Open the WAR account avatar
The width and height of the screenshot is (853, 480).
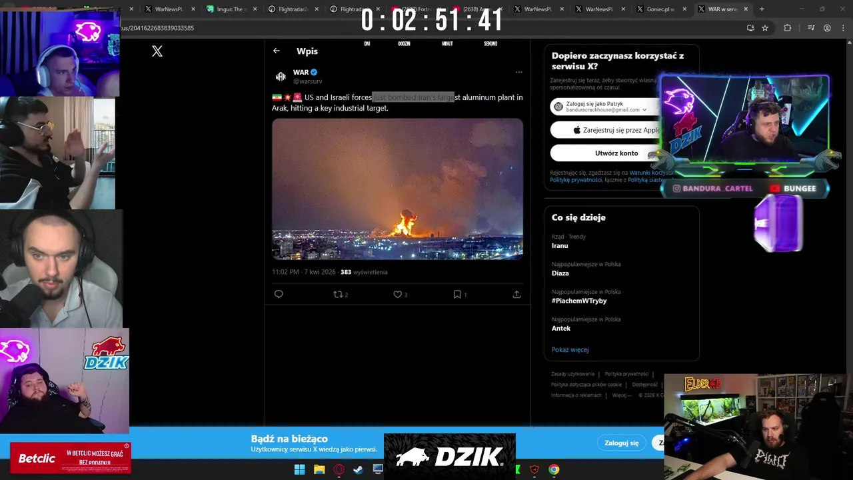point(281,76)
